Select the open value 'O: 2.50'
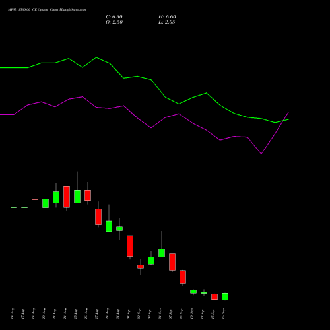 click(x=114, y=22)
